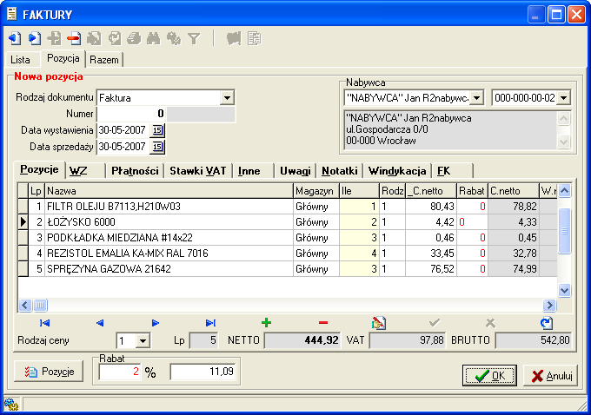Switch to the Razem tab
Screen dimensions: 591x415
pos(104,60)
